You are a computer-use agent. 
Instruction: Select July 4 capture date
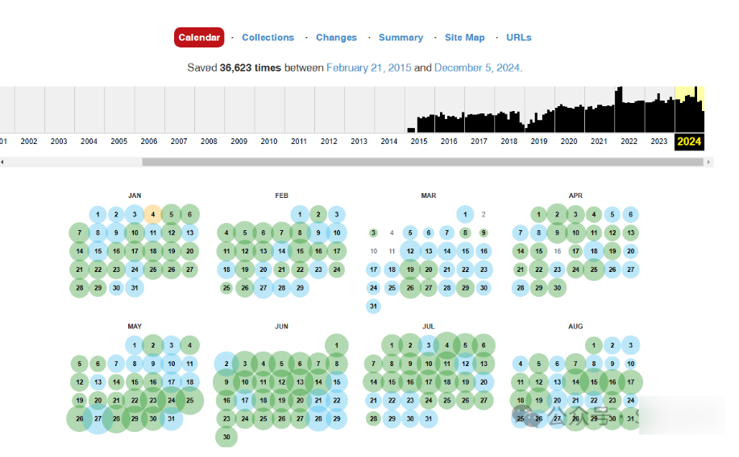(446, 345)
